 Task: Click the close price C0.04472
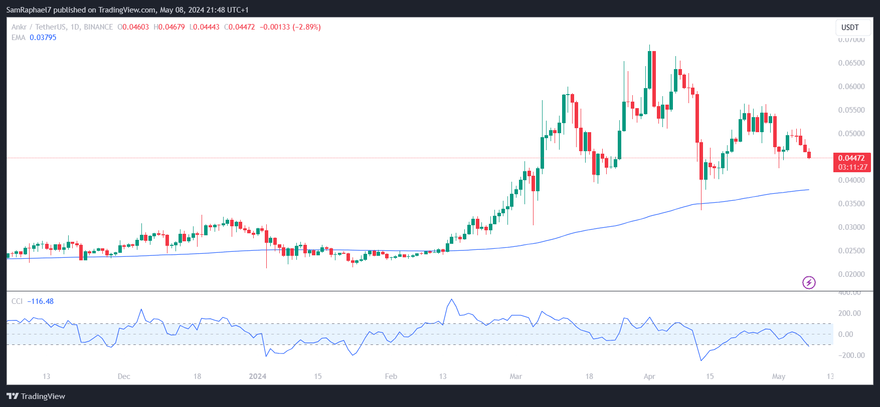tap(240, 27)
